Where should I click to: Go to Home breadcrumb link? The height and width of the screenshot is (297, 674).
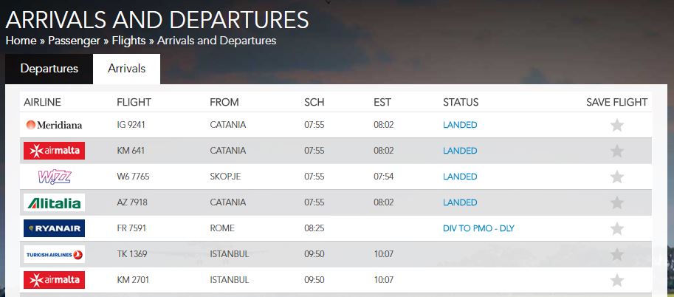click(x=21, y=41)
